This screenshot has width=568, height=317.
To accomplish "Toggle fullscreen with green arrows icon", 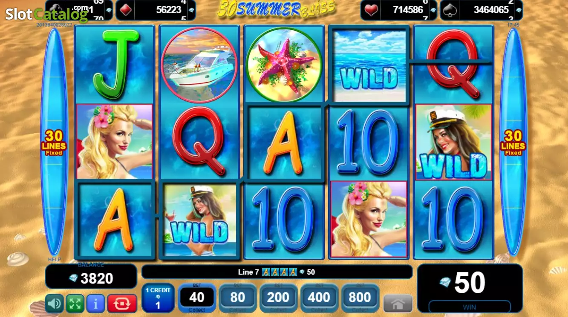I will (75, 303).
